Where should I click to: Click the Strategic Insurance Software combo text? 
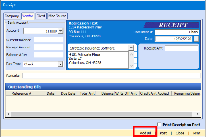[x=92, y=48]
